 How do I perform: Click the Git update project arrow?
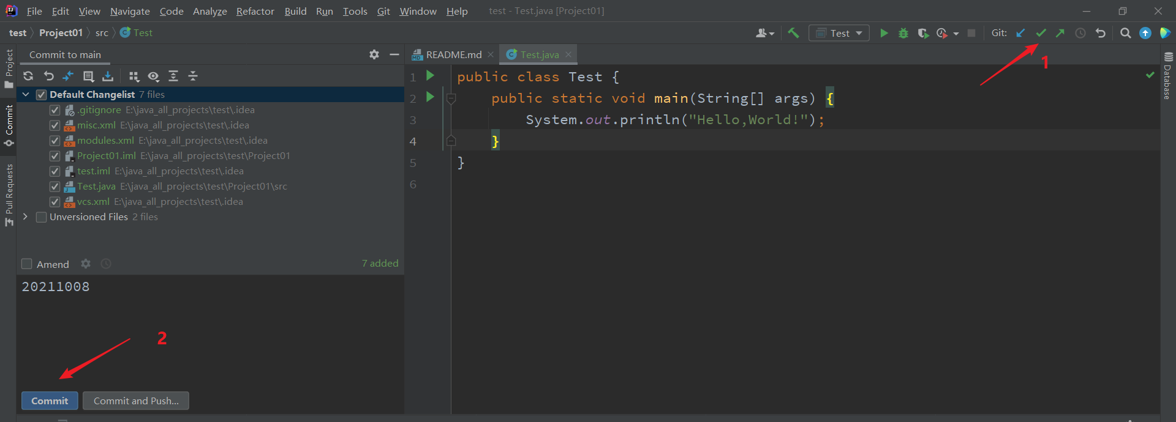coord(1020,33)
